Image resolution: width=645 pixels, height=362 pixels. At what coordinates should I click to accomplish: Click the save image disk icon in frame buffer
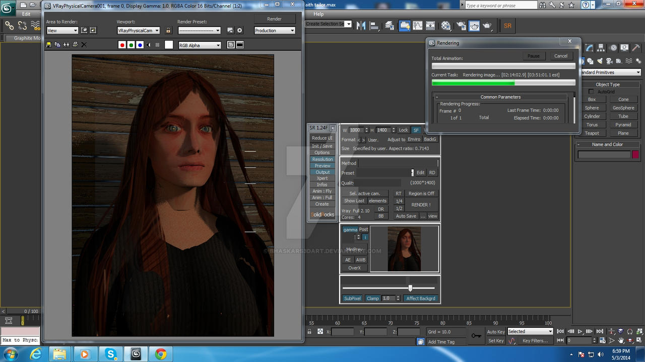coord(48,45)
